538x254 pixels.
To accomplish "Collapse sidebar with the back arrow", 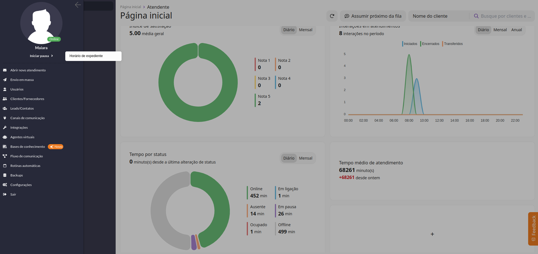I will pyautogui.click(x=78, y=5).
